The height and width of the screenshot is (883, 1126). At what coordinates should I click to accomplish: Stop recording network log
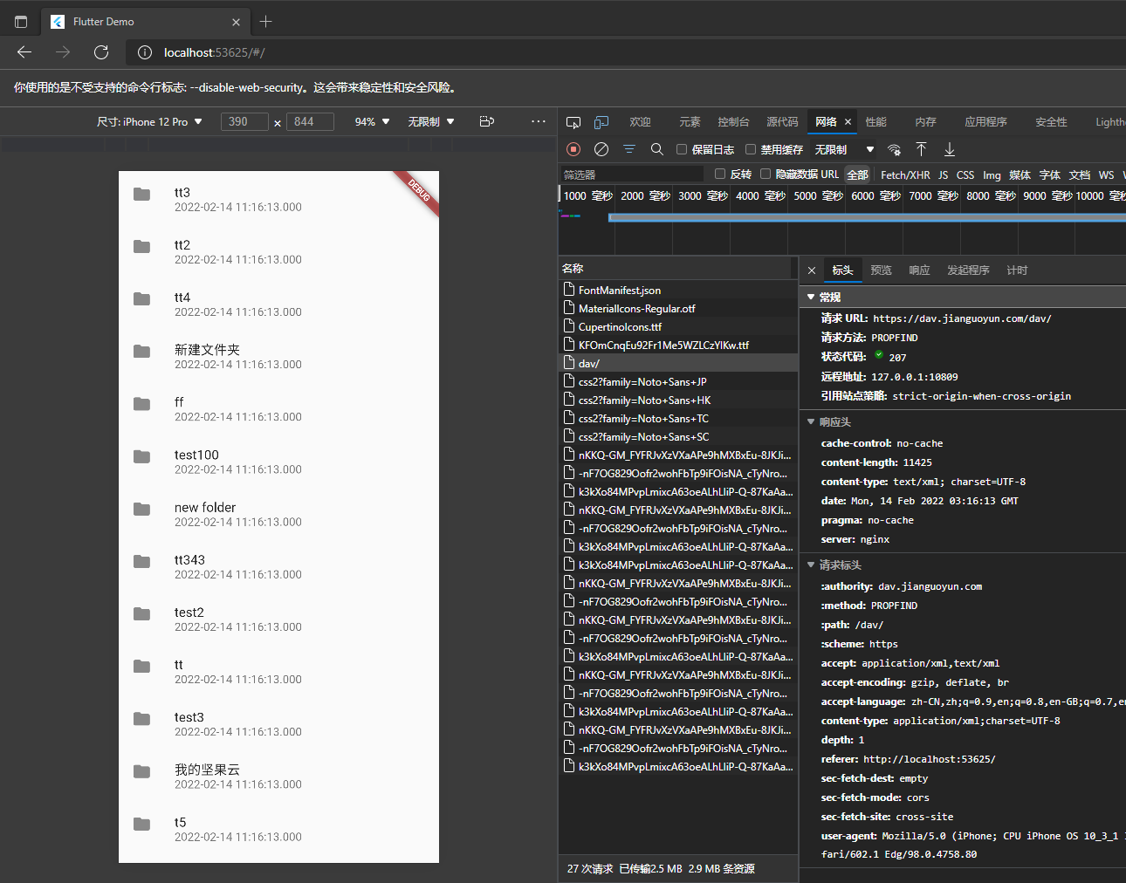tap(573, 149)
